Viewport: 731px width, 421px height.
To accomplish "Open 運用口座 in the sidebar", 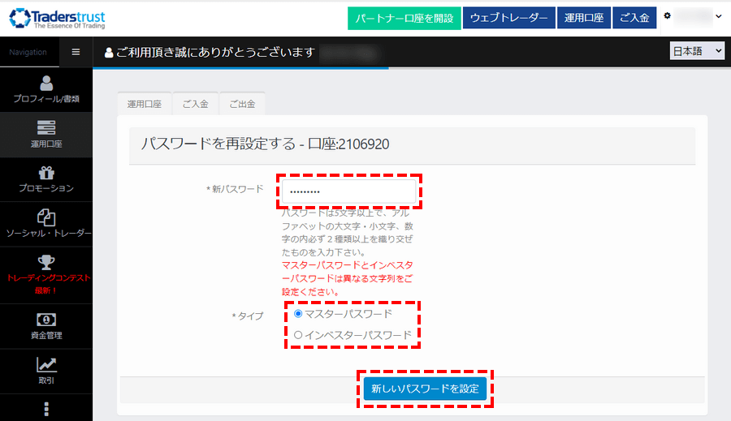I will tap(46, 135).
